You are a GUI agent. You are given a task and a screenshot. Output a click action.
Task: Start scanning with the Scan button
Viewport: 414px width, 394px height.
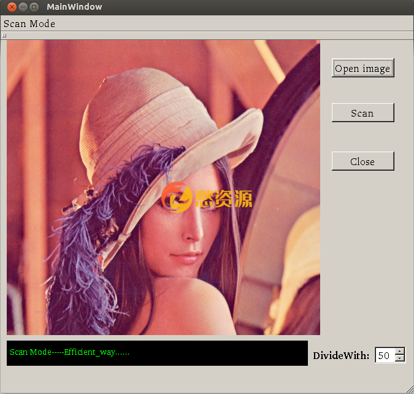(x=362, y=113)
